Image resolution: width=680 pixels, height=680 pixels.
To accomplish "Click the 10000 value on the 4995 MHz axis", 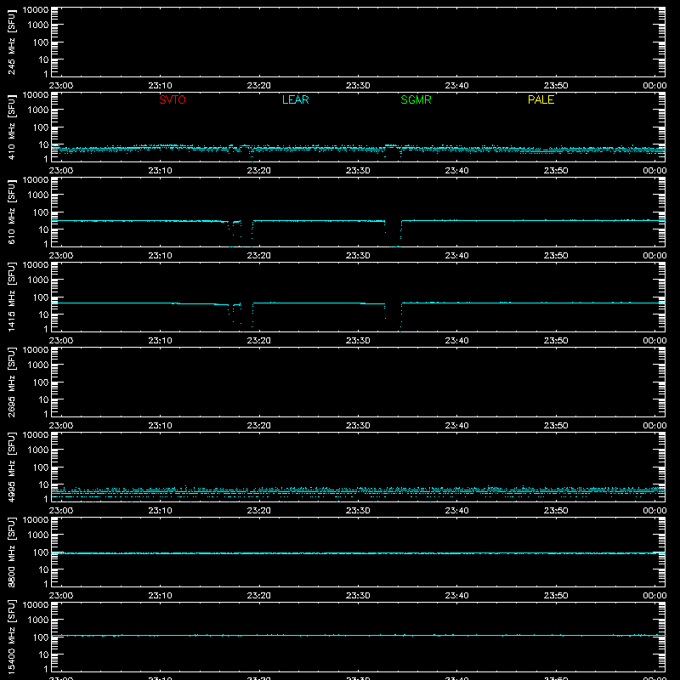I will coord(36,435).
